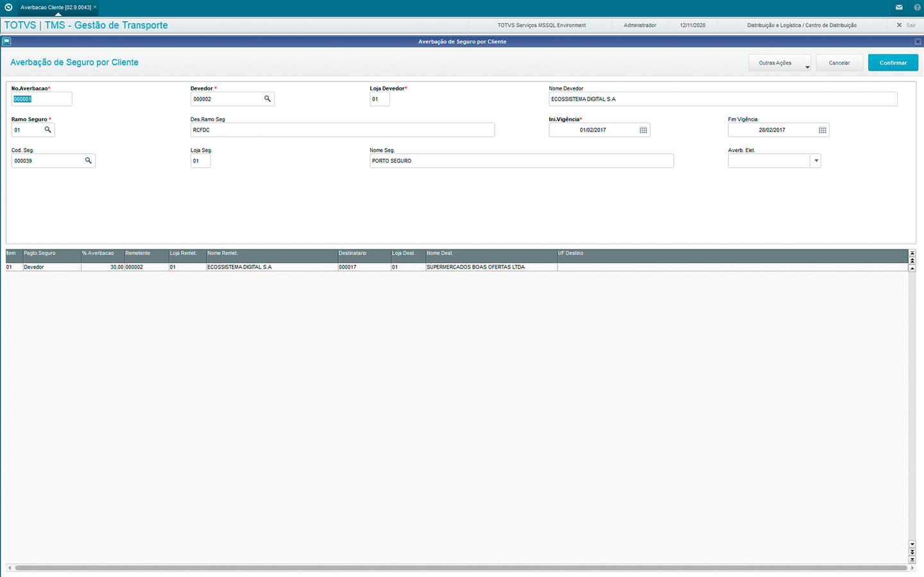Viewport: 924px width, 577px height.
Task: Select the % Averbacao column header
Action: pyautogui.click(x=102, y=253)
